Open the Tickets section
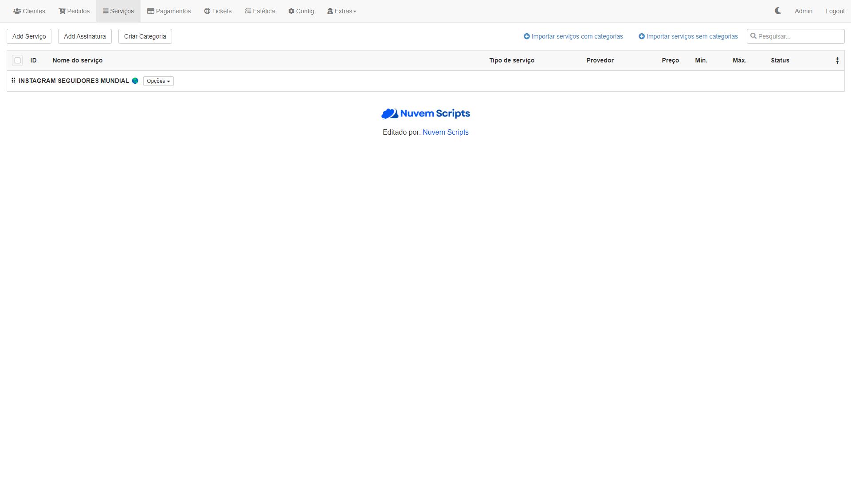The image size is (851, 478). (218, 11)
